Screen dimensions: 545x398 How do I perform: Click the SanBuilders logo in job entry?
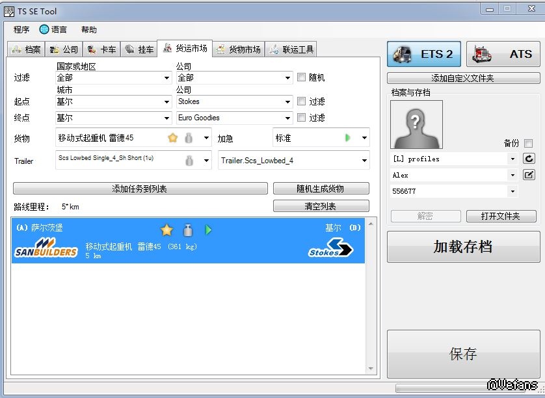[46, 248]
